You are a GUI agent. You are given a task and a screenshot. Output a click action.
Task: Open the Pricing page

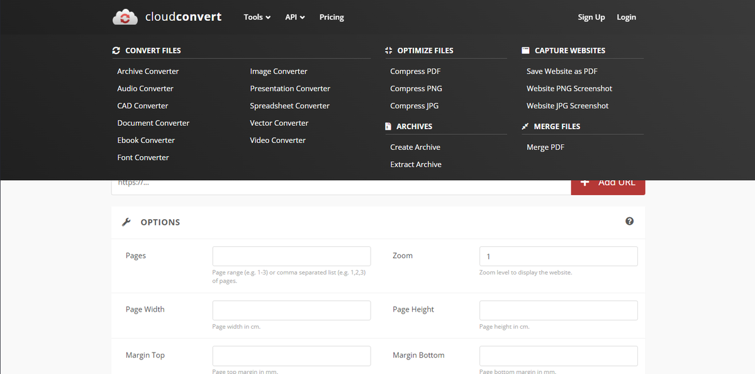click(x=332, y=17)
